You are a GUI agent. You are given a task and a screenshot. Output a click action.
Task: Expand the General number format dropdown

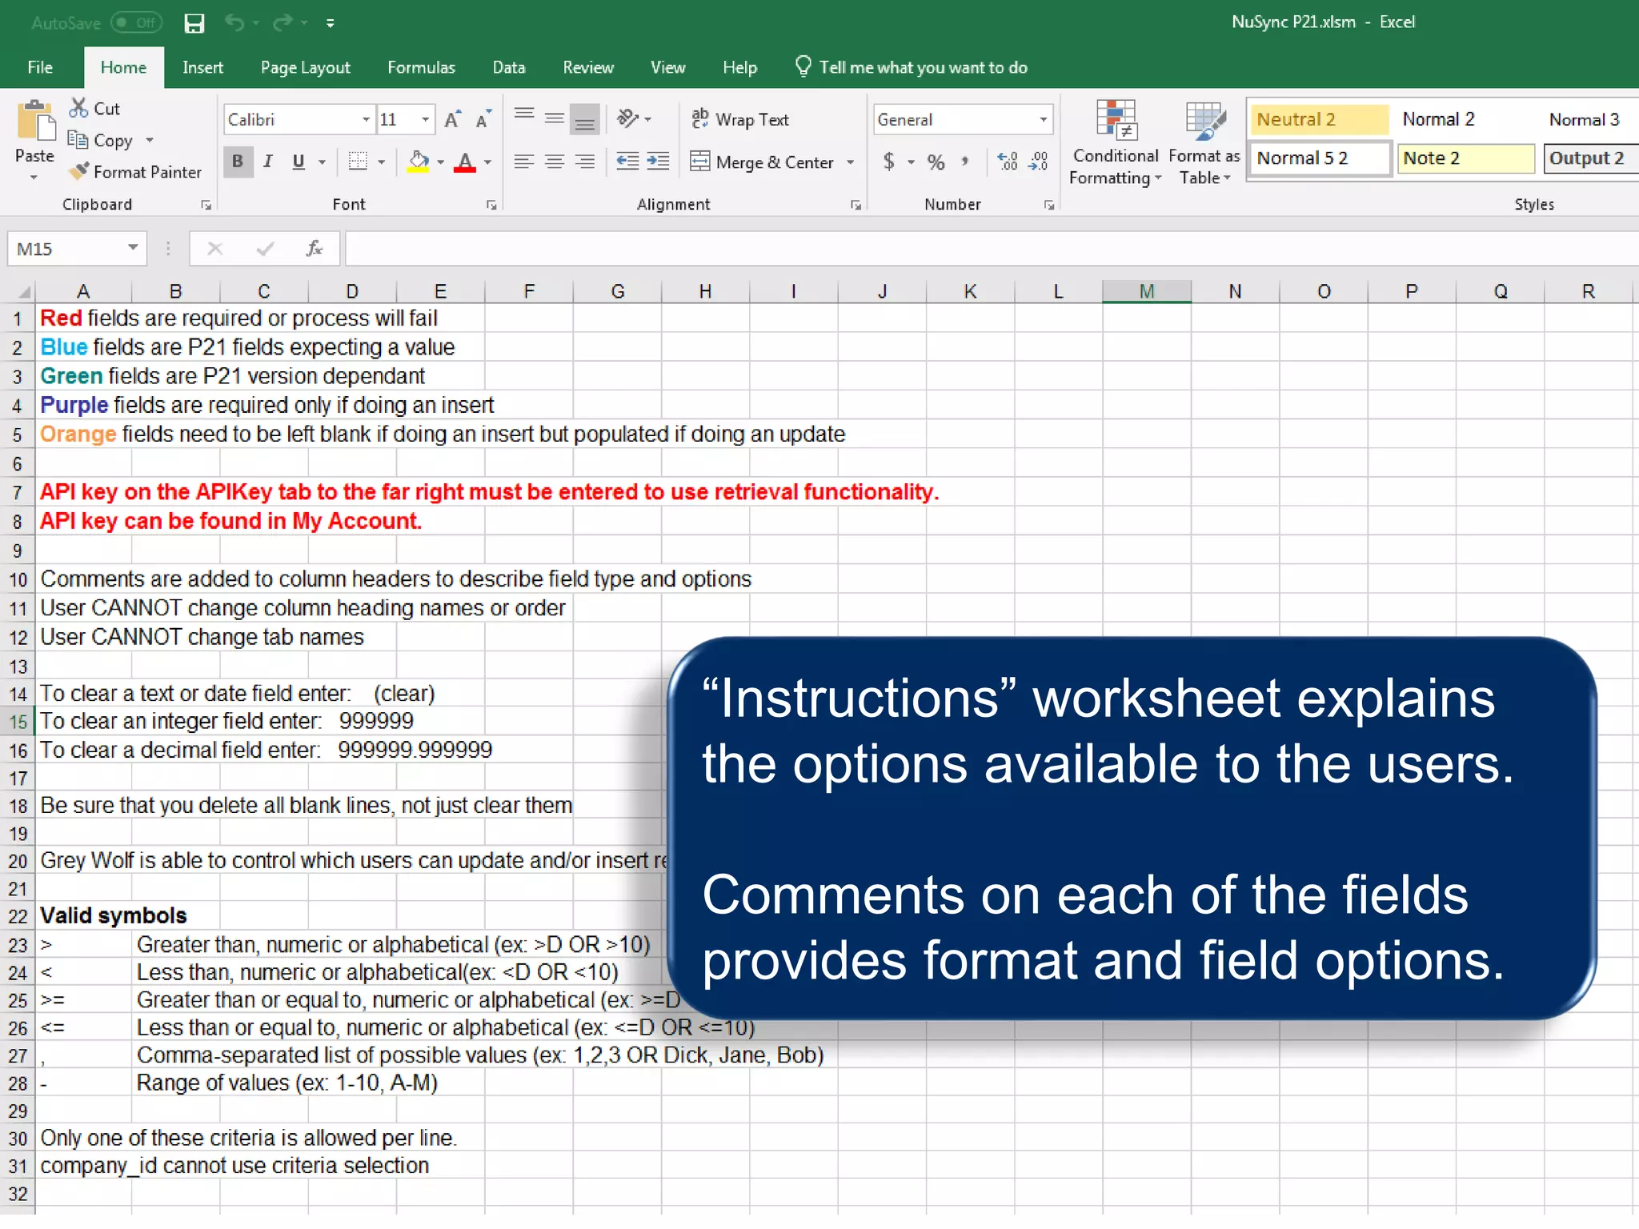coord(1043,120)
